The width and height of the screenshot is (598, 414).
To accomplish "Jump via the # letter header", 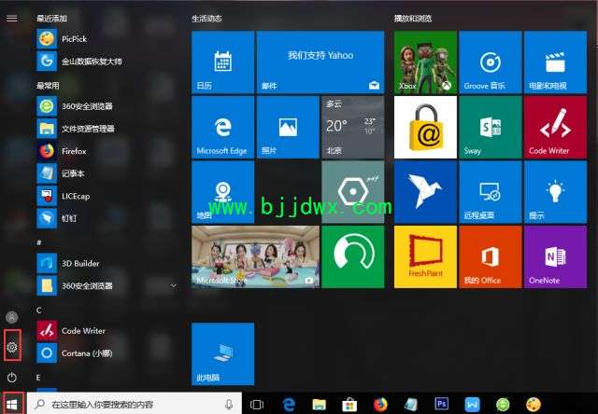I will tap(39, 242).
